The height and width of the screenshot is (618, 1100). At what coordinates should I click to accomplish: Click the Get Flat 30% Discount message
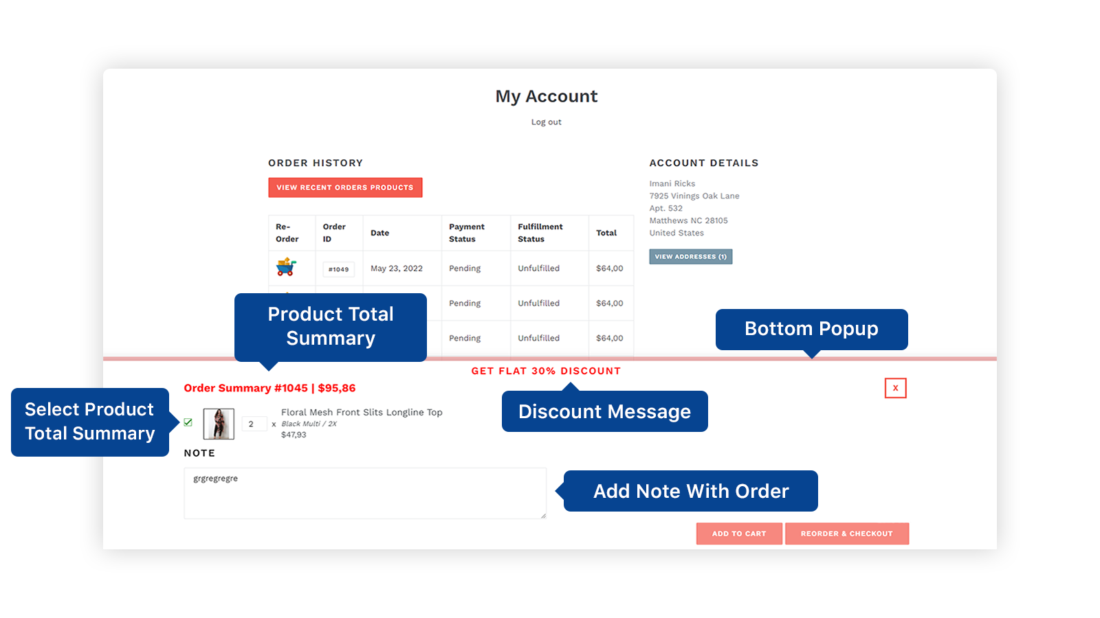(546, 371)
